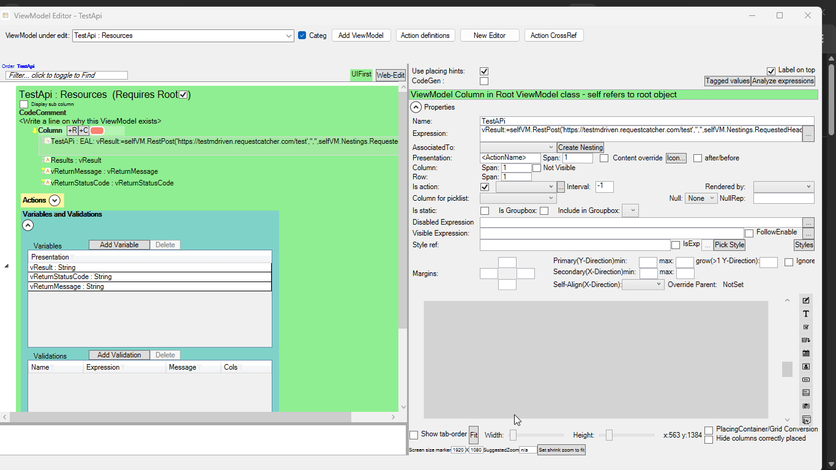Switch to the Web-Edit tab
The height and width of the screenshot is (470, 836).
[x=390, y=75]
